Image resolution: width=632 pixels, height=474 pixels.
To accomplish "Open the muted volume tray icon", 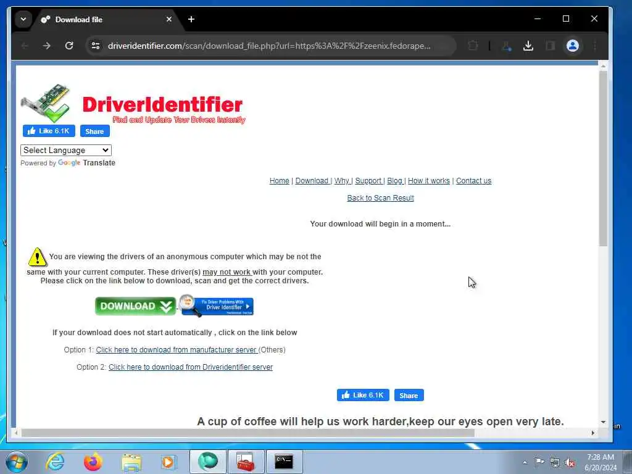I will click(x=570, y=462).
